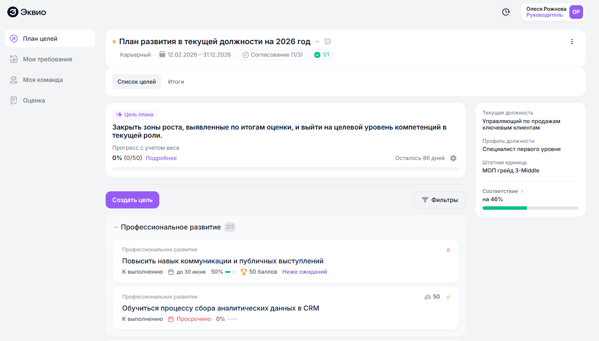Image resolution: width=599 pixels, height=341 pixels.
Task: Click the red high-priority arrows on communication goal
Action: 448,250
